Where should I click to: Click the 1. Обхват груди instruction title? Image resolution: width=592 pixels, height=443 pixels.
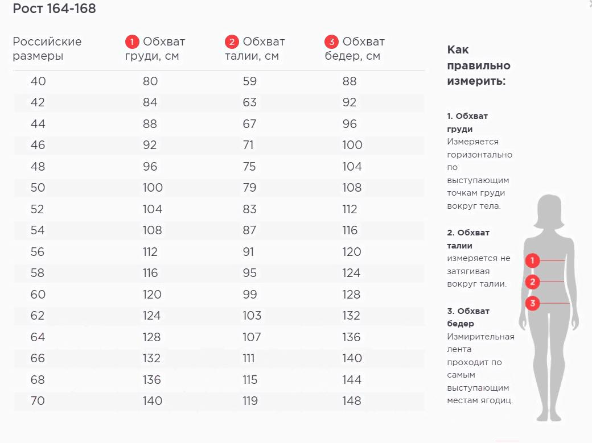point(467,122)
